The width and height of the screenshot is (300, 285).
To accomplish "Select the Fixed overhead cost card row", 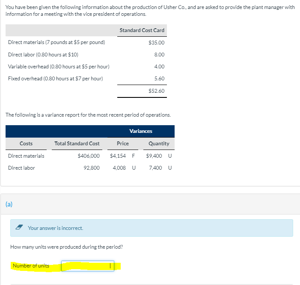I will [56, 79].
